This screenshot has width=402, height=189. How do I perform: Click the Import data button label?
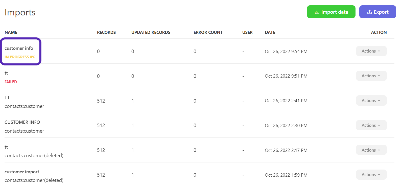coord(335,12)
